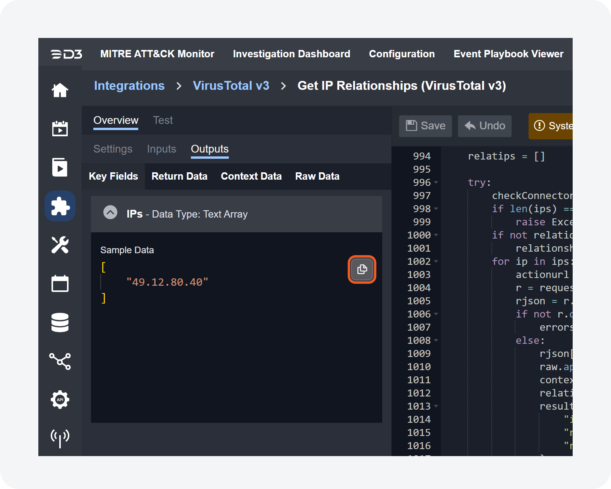Screen dimensions: 611x489
Task: Click the D3 logo in header
Action: click(66, 54)
